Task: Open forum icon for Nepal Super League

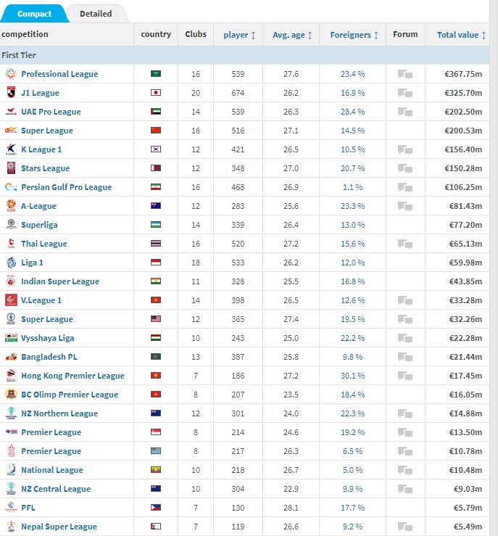Action: 405,527
